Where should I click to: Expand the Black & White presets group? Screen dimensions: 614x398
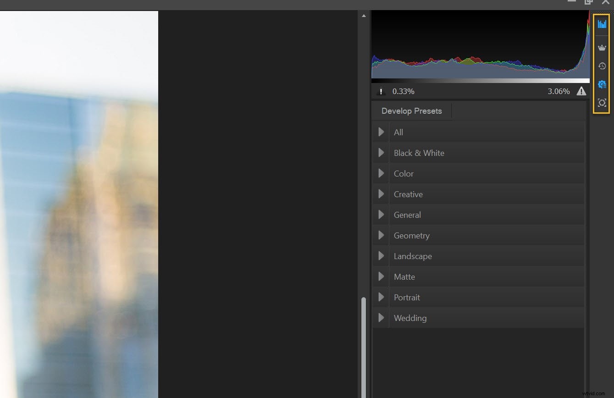(x=381, y=153)
